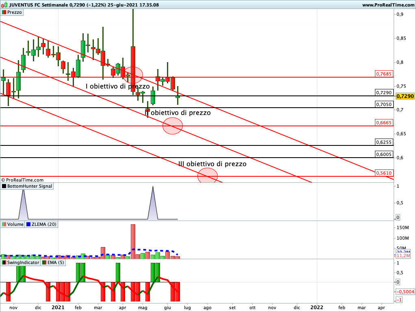The height and width of the screenshot is (312, 416).
Task: Click the www.ProRealTime.com link at top right
Action: coord(388,5)
